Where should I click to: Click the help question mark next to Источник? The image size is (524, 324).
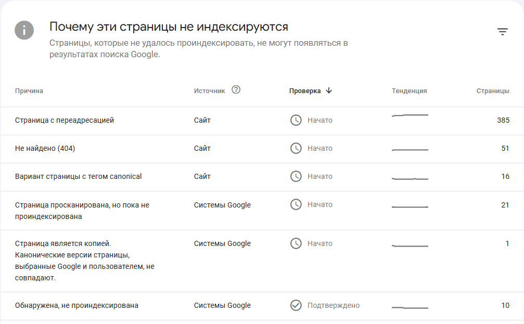(x=236, y=90)
